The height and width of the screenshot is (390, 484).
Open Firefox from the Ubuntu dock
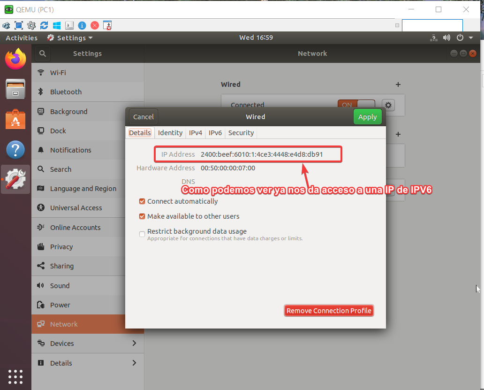(x=15, y=59)
